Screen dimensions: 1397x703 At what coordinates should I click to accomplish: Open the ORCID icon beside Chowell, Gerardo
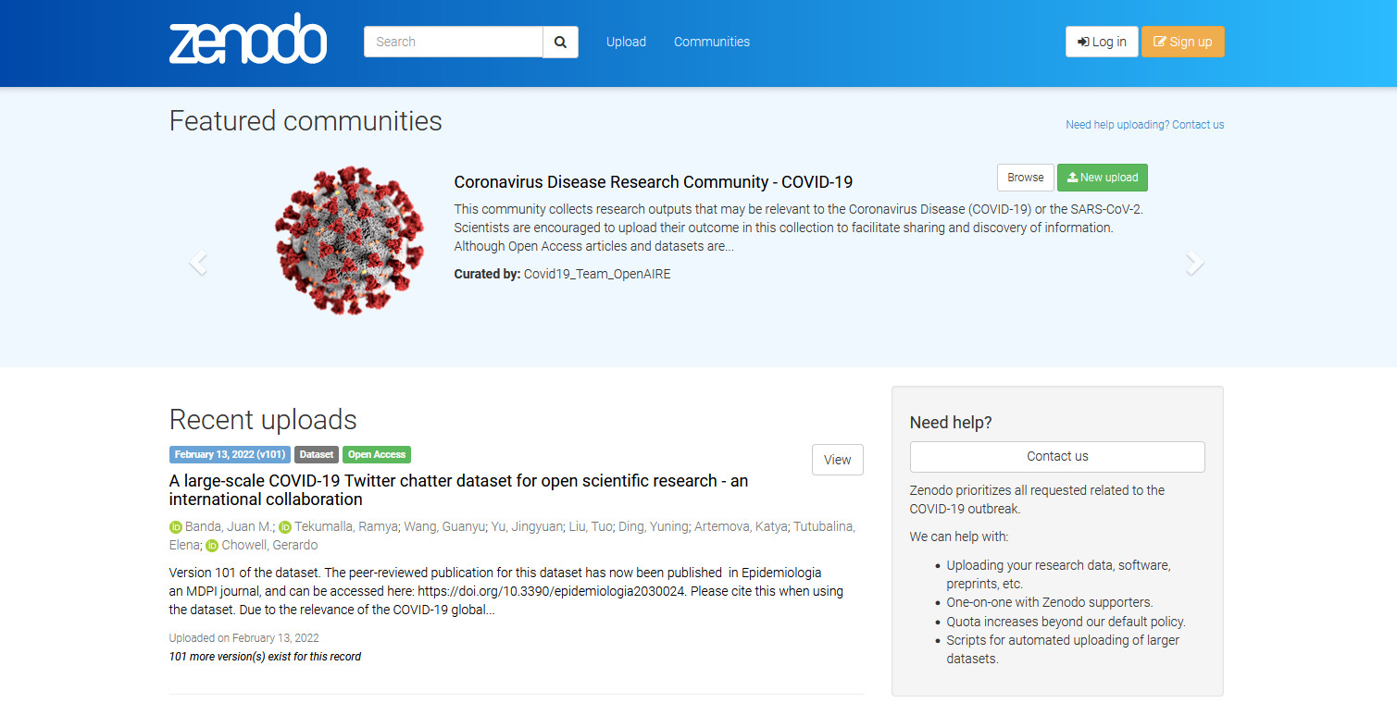point(212,546)
